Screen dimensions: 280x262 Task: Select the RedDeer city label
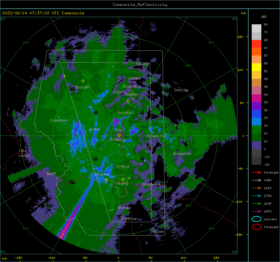coord(132,94)
